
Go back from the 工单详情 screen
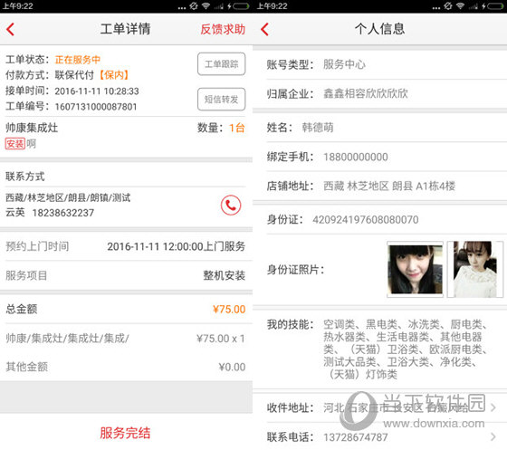point(10,29)
